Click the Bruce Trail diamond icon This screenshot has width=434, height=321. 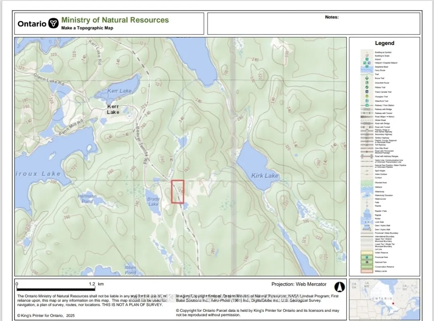point(367,78)
